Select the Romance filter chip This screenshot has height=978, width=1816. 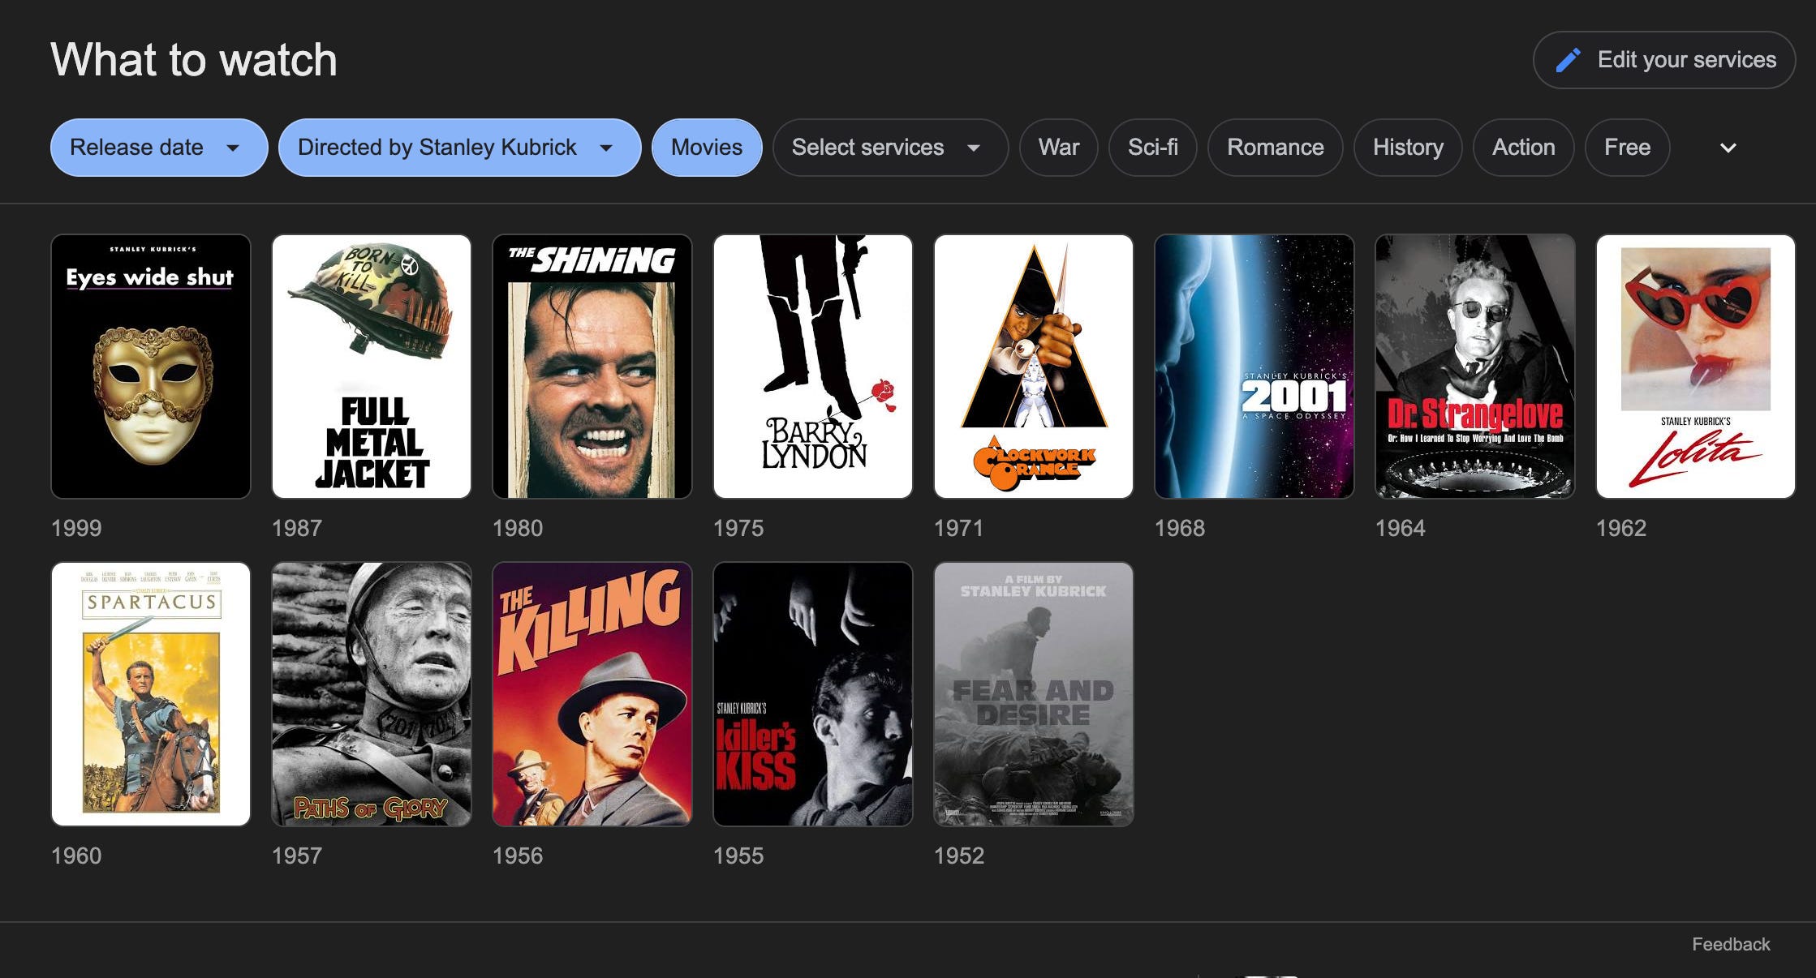pyautogui.click(x=1275, y=148)
